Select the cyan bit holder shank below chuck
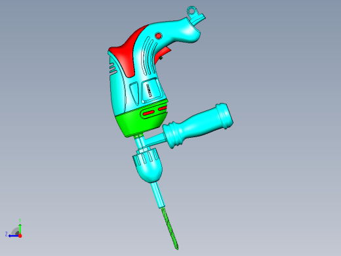This screenshot has width=341, height=256. point(157,196)
